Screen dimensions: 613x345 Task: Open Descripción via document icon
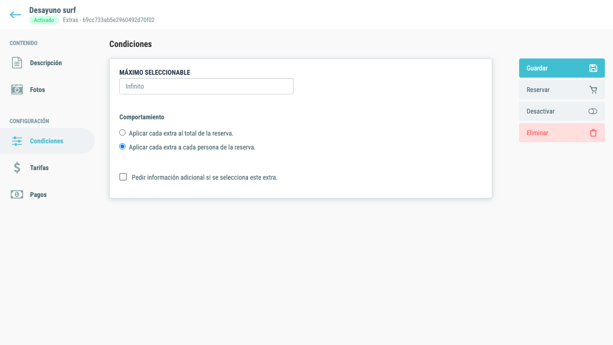pyautogui.click(x=17, y=63)
